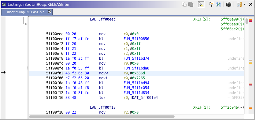255x120 pixels.
Task: Toggle the mouse hover popups button
Action: coord(201,4)
